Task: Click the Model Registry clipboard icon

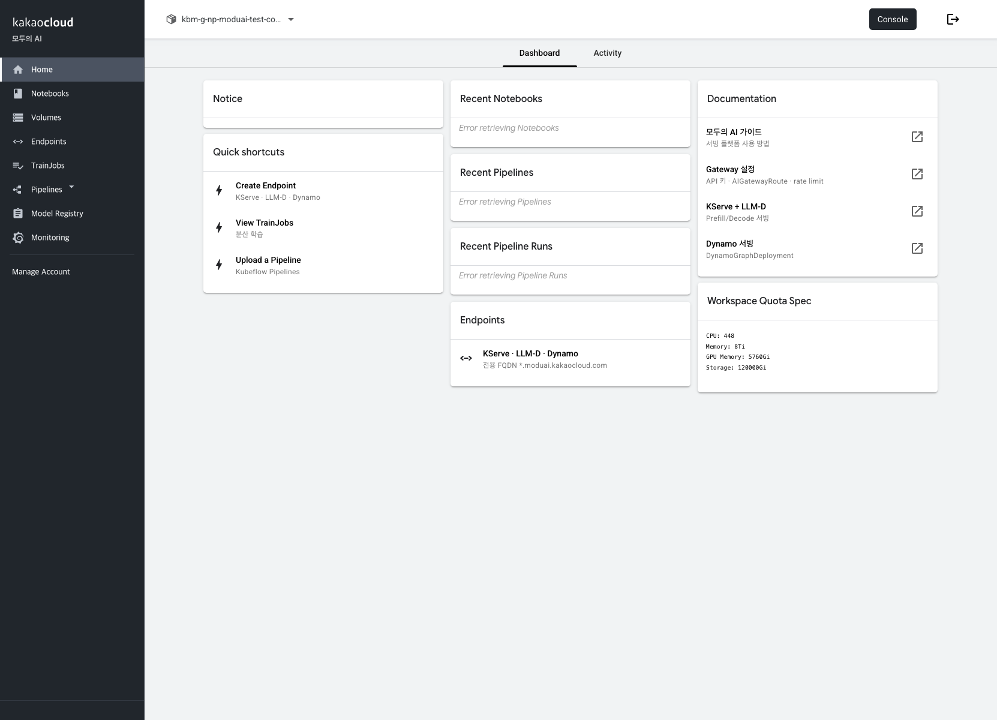Action: tap(18, 214)
